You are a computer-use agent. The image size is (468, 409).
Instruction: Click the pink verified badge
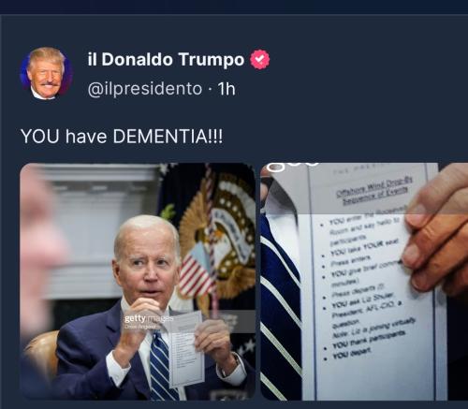point(260,59)
